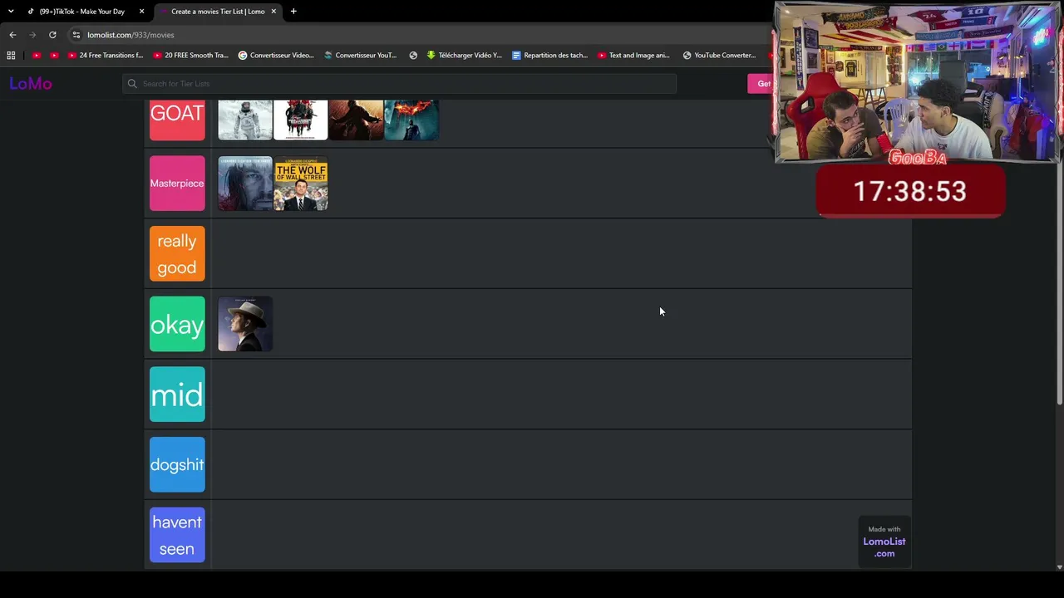Pick the astronaut movie poster in GOAT

245,120
